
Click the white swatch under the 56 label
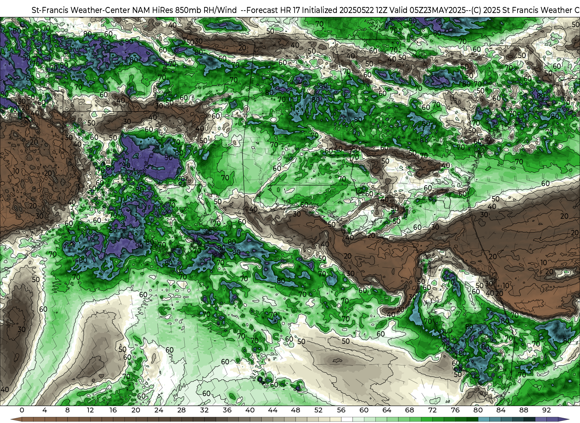tap(347, 419)
